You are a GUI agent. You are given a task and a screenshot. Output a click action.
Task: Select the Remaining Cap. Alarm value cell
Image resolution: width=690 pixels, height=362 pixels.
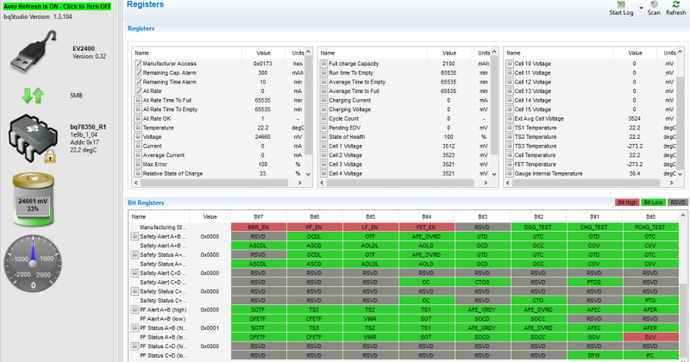(262, 72)
